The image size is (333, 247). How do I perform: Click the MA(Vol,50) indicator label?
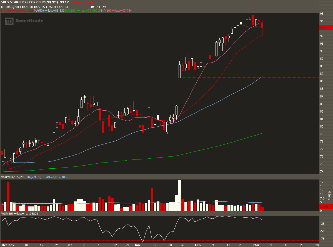tap(34, 177)
